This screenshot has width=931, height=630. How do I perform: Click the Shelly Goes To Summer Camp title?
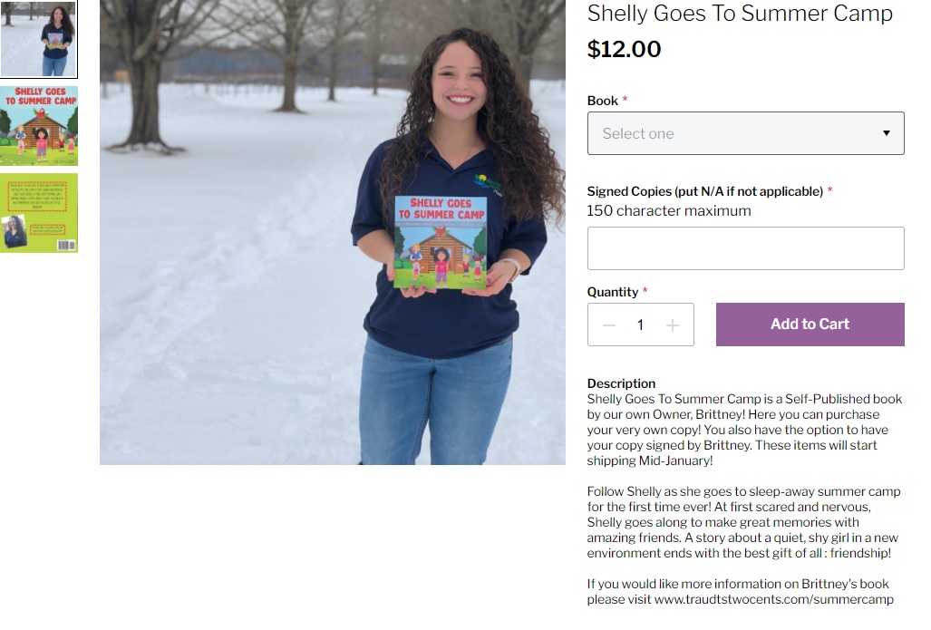(x=740, y=13)
